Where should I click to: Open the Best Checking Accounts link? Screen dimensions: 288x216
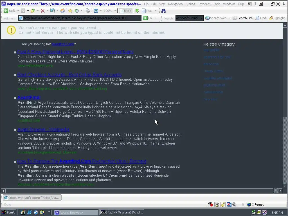(69, 75)
